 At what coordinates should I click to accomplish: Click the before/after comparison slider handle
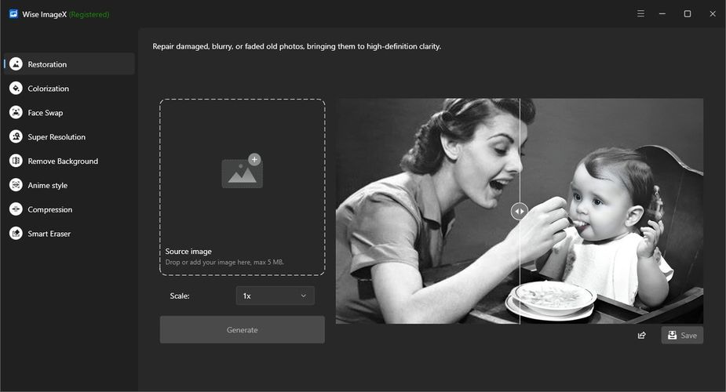pos(520,211)
